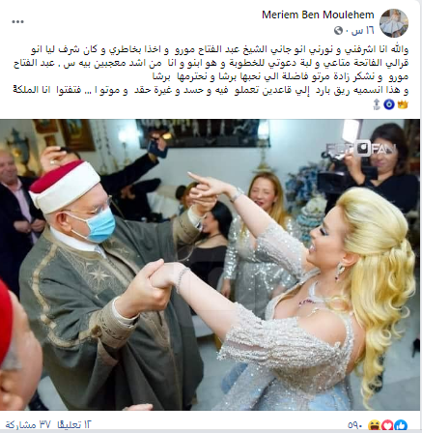422x433 pixels.
Task: Click the blue surgical mask in the photo
Action: pos(98,224)
